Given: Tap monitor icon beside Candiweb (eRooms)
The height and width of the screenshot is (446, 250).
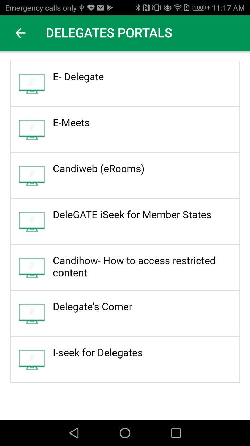Looking at the screenshot, I should (32, 176).
